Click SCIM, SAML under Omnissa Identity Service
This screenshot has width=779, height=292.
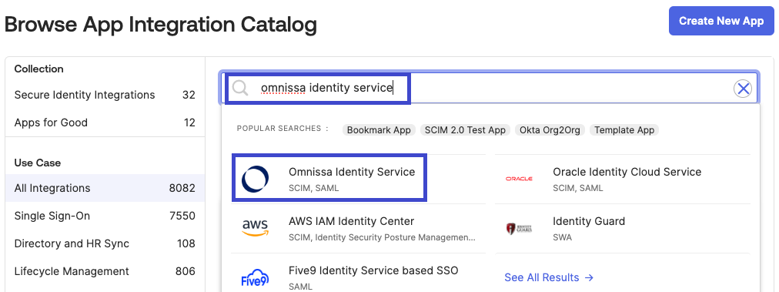pos(313,188)
